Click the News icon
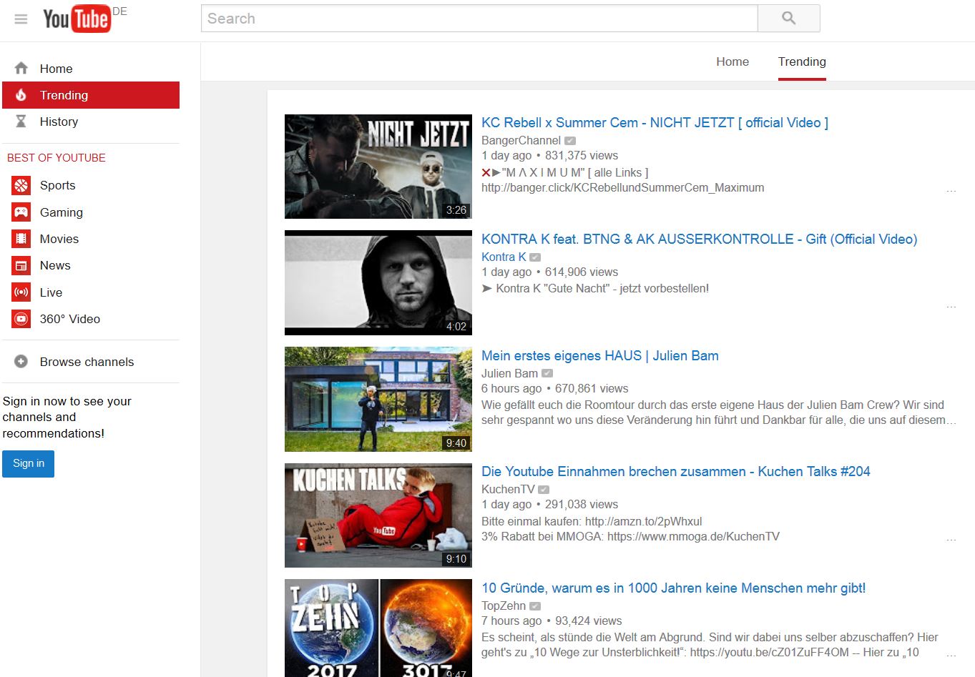Viewport: 975px width, 677px height. click(x=21, y=265)
